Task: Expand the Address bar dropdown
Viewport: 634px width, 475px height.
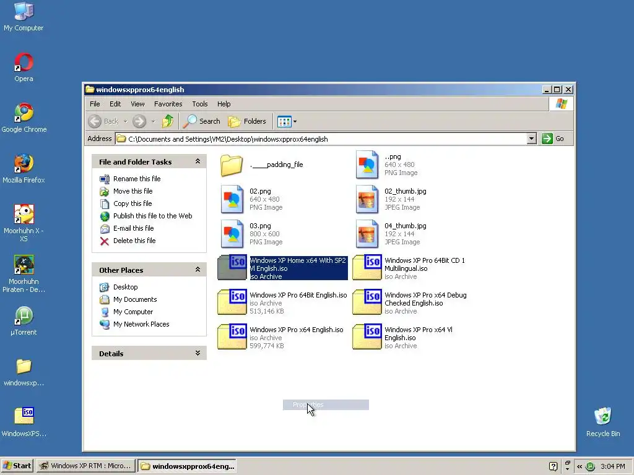Action: (x=532, y=139)
